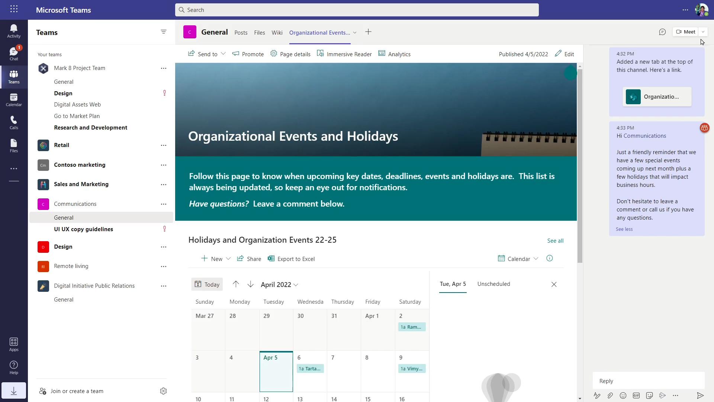
Task: Open the April 2022 month picker
Action: (x=280, y=285)
